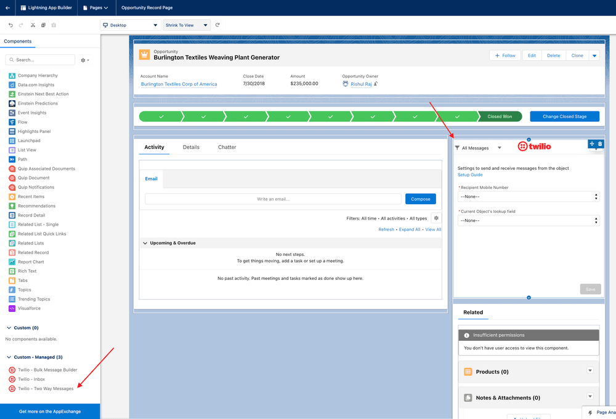Delete the Twilio component using the trash icon
Viewport: 616px width, 419px height.
[x=600, y=143]
